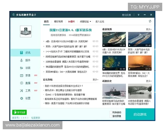Open the 设置 settings gear icon
The height and width of the screenshot is (132, 165).
pyautogui.click(x=21, y=98)
